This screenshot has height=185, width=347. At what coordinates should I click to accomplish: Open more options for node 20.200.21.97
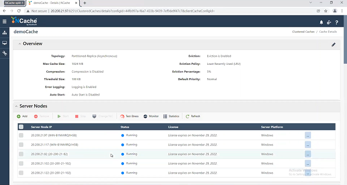tap(308, 136)
